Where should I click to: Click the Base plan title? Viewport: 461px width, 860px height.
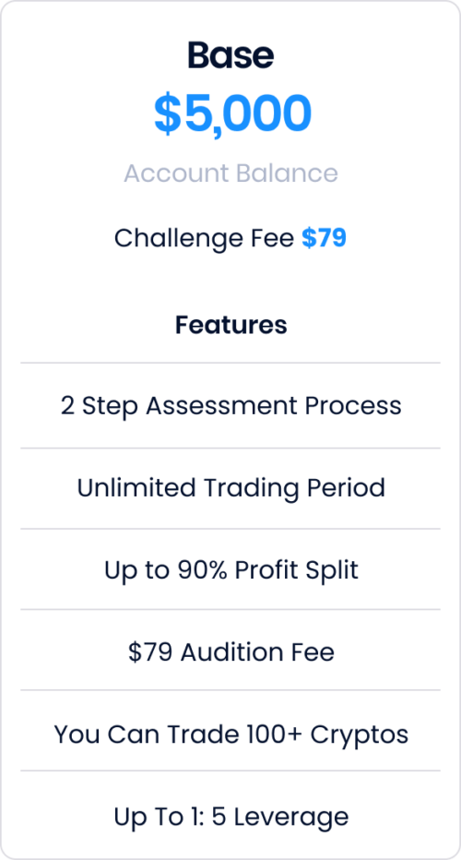pos(230,55)
